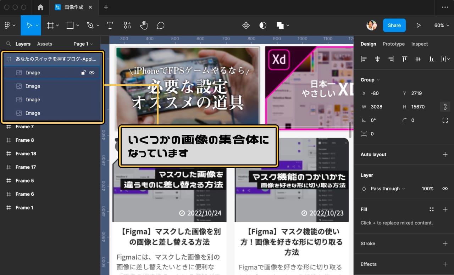Edit the X position field
The height and width of the screenshot is (275, 454).
[379, 93]
